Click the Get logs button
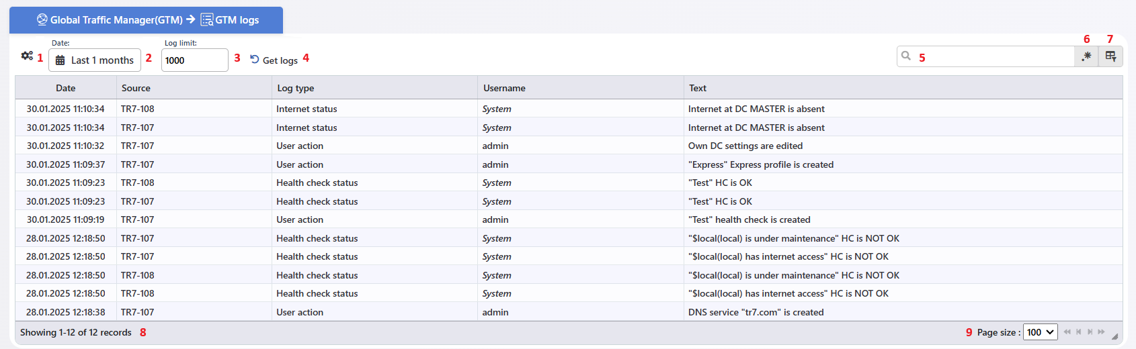 point(274,60)
